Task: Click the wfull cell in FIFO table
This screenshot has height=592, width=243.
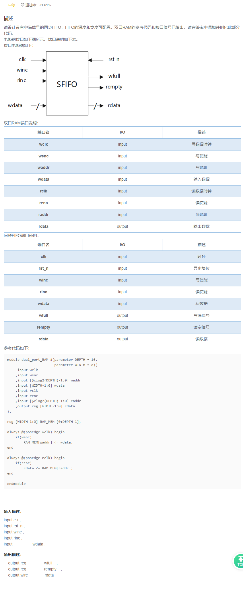Action: click(44, 315)
